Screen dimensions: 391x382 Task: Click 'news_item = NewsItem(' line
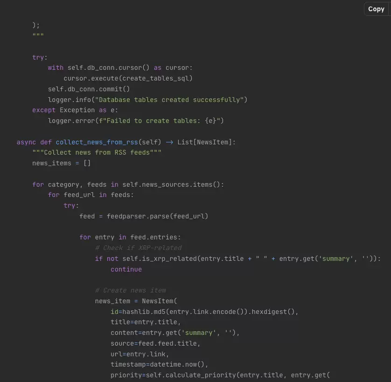(136, 301)
